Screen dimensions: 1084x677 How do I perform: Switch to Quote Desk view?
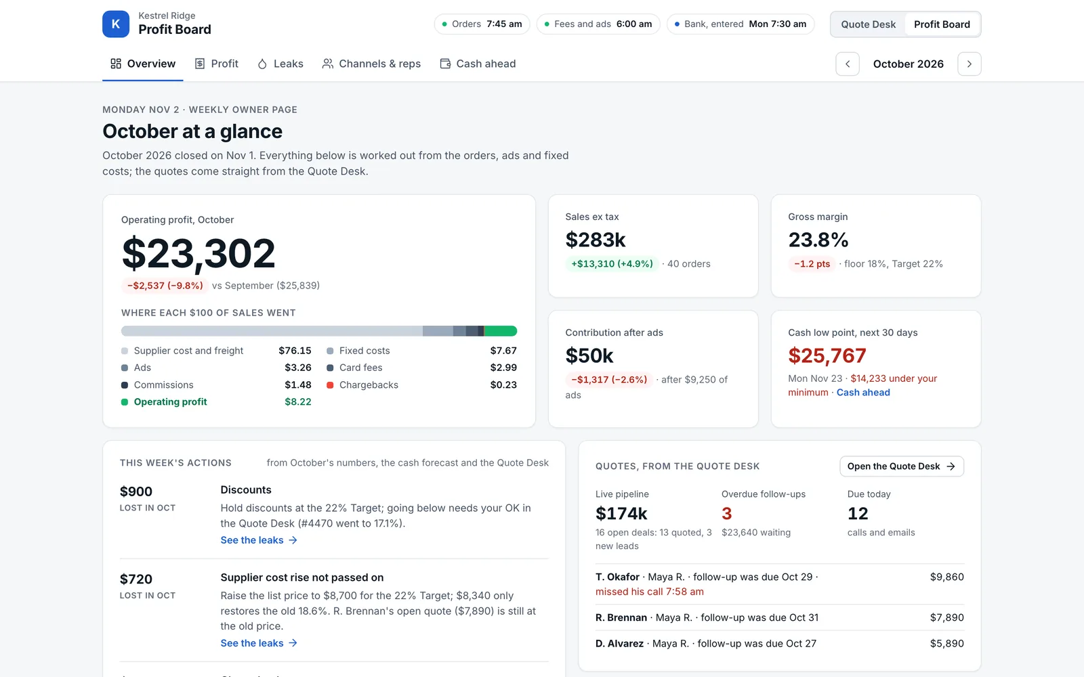[x=868, y=24]
